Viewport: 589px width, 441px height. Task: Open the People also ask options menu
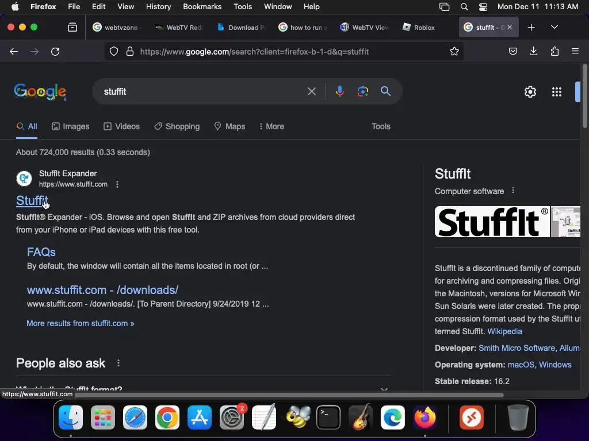coord(118,363)
